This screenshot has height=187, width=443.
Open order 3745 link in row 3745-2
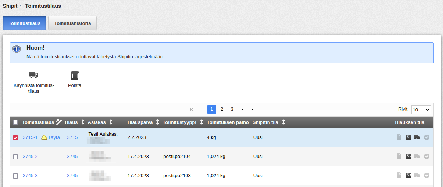72,156
